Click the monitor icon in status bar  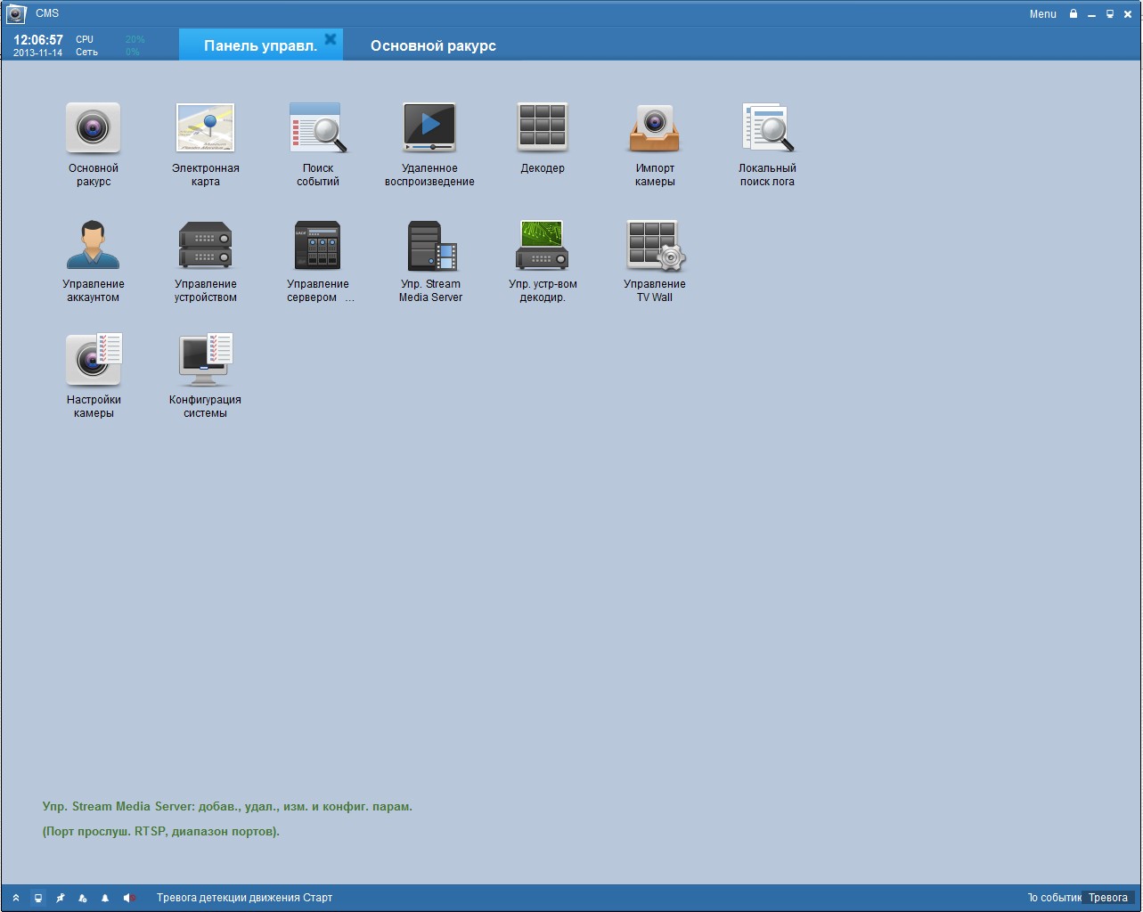tap(38, 898)
